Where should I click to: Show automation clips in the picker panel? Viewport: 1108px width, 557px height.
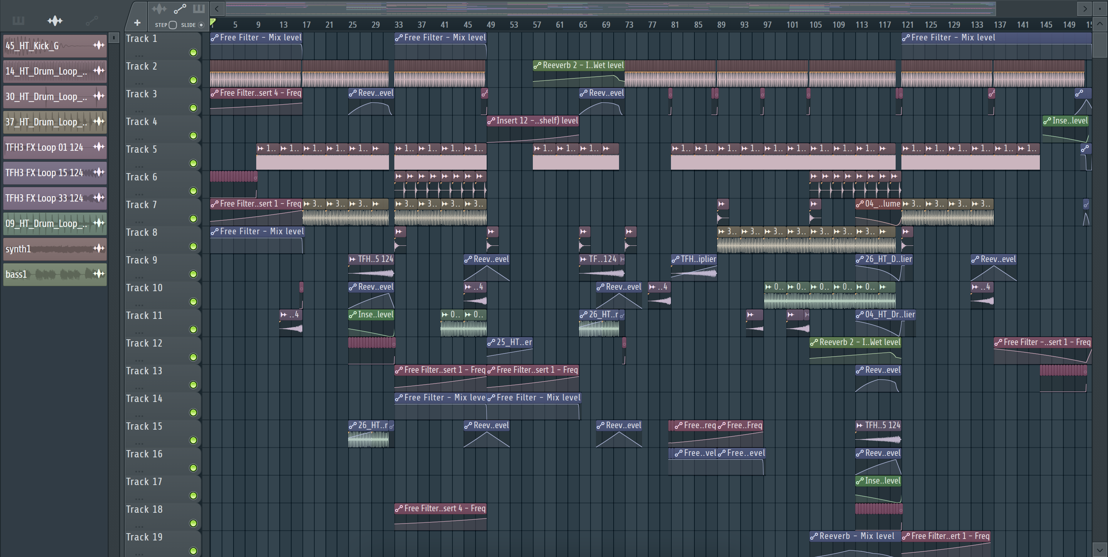tap(92, 20)
